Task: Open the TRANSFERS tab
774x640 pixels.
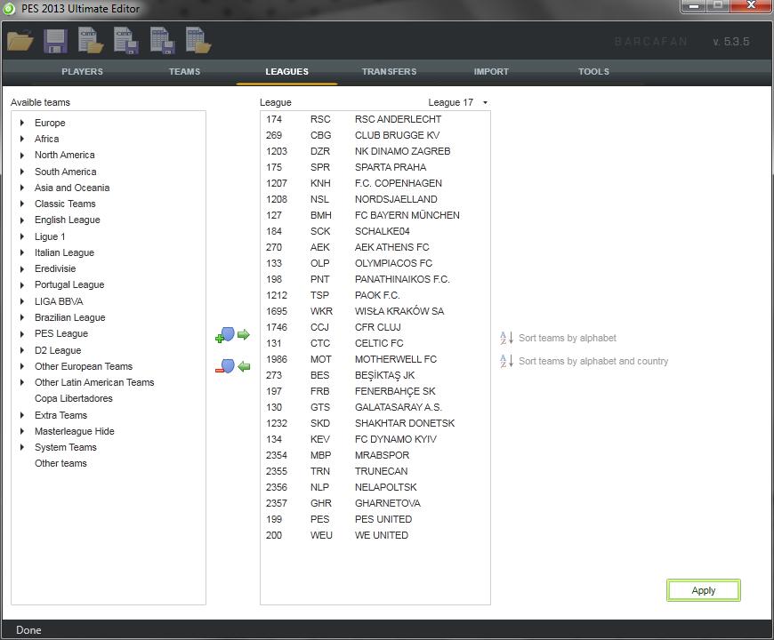Action: (389, 71)
